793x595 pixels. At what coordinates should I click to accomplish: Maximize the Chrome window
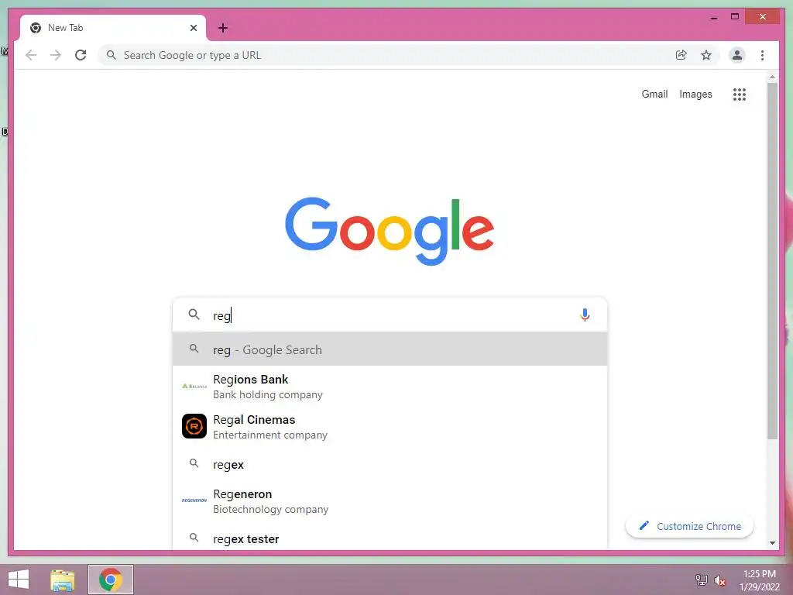(x=735, y=17)
